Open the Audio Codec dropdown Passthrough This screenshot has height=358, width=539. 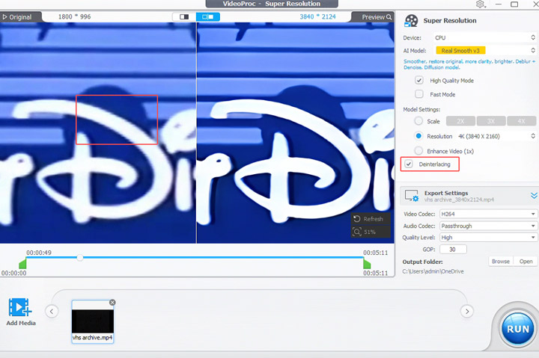pyautogui.click(x=488, y=226)
